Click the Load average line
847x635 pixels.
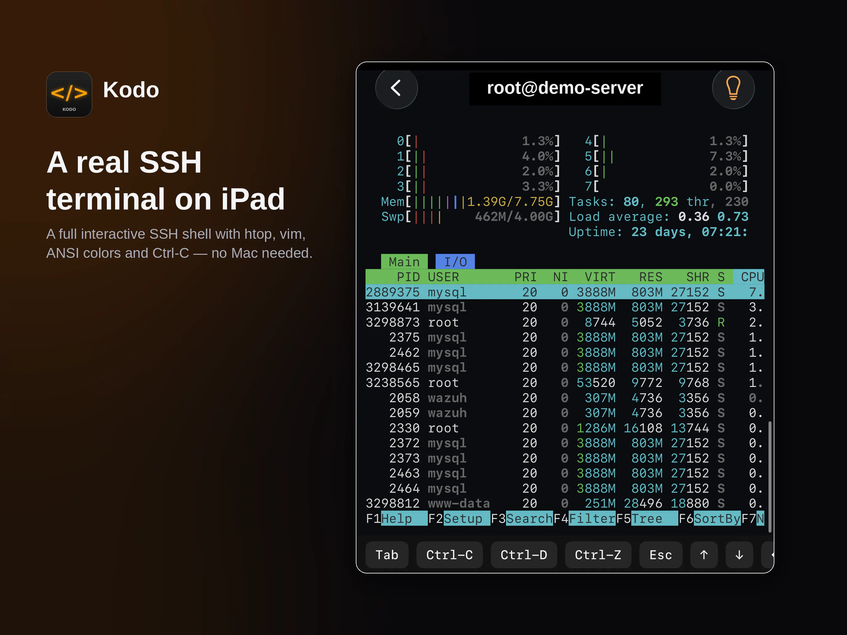[x=659, y=217]
